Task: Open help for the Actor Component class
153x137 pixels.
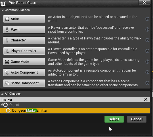Action: click(x=147, y=72)
